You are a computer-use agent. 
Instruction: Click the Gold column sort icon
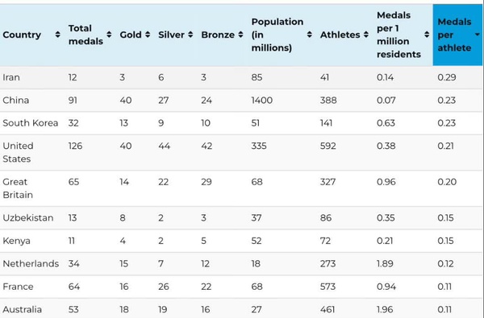(148, 35)
